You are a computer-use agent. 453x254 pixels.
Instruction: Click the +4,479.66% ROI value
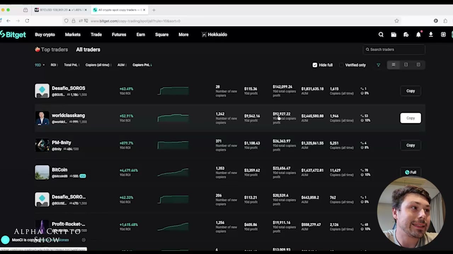click(128, 170)
